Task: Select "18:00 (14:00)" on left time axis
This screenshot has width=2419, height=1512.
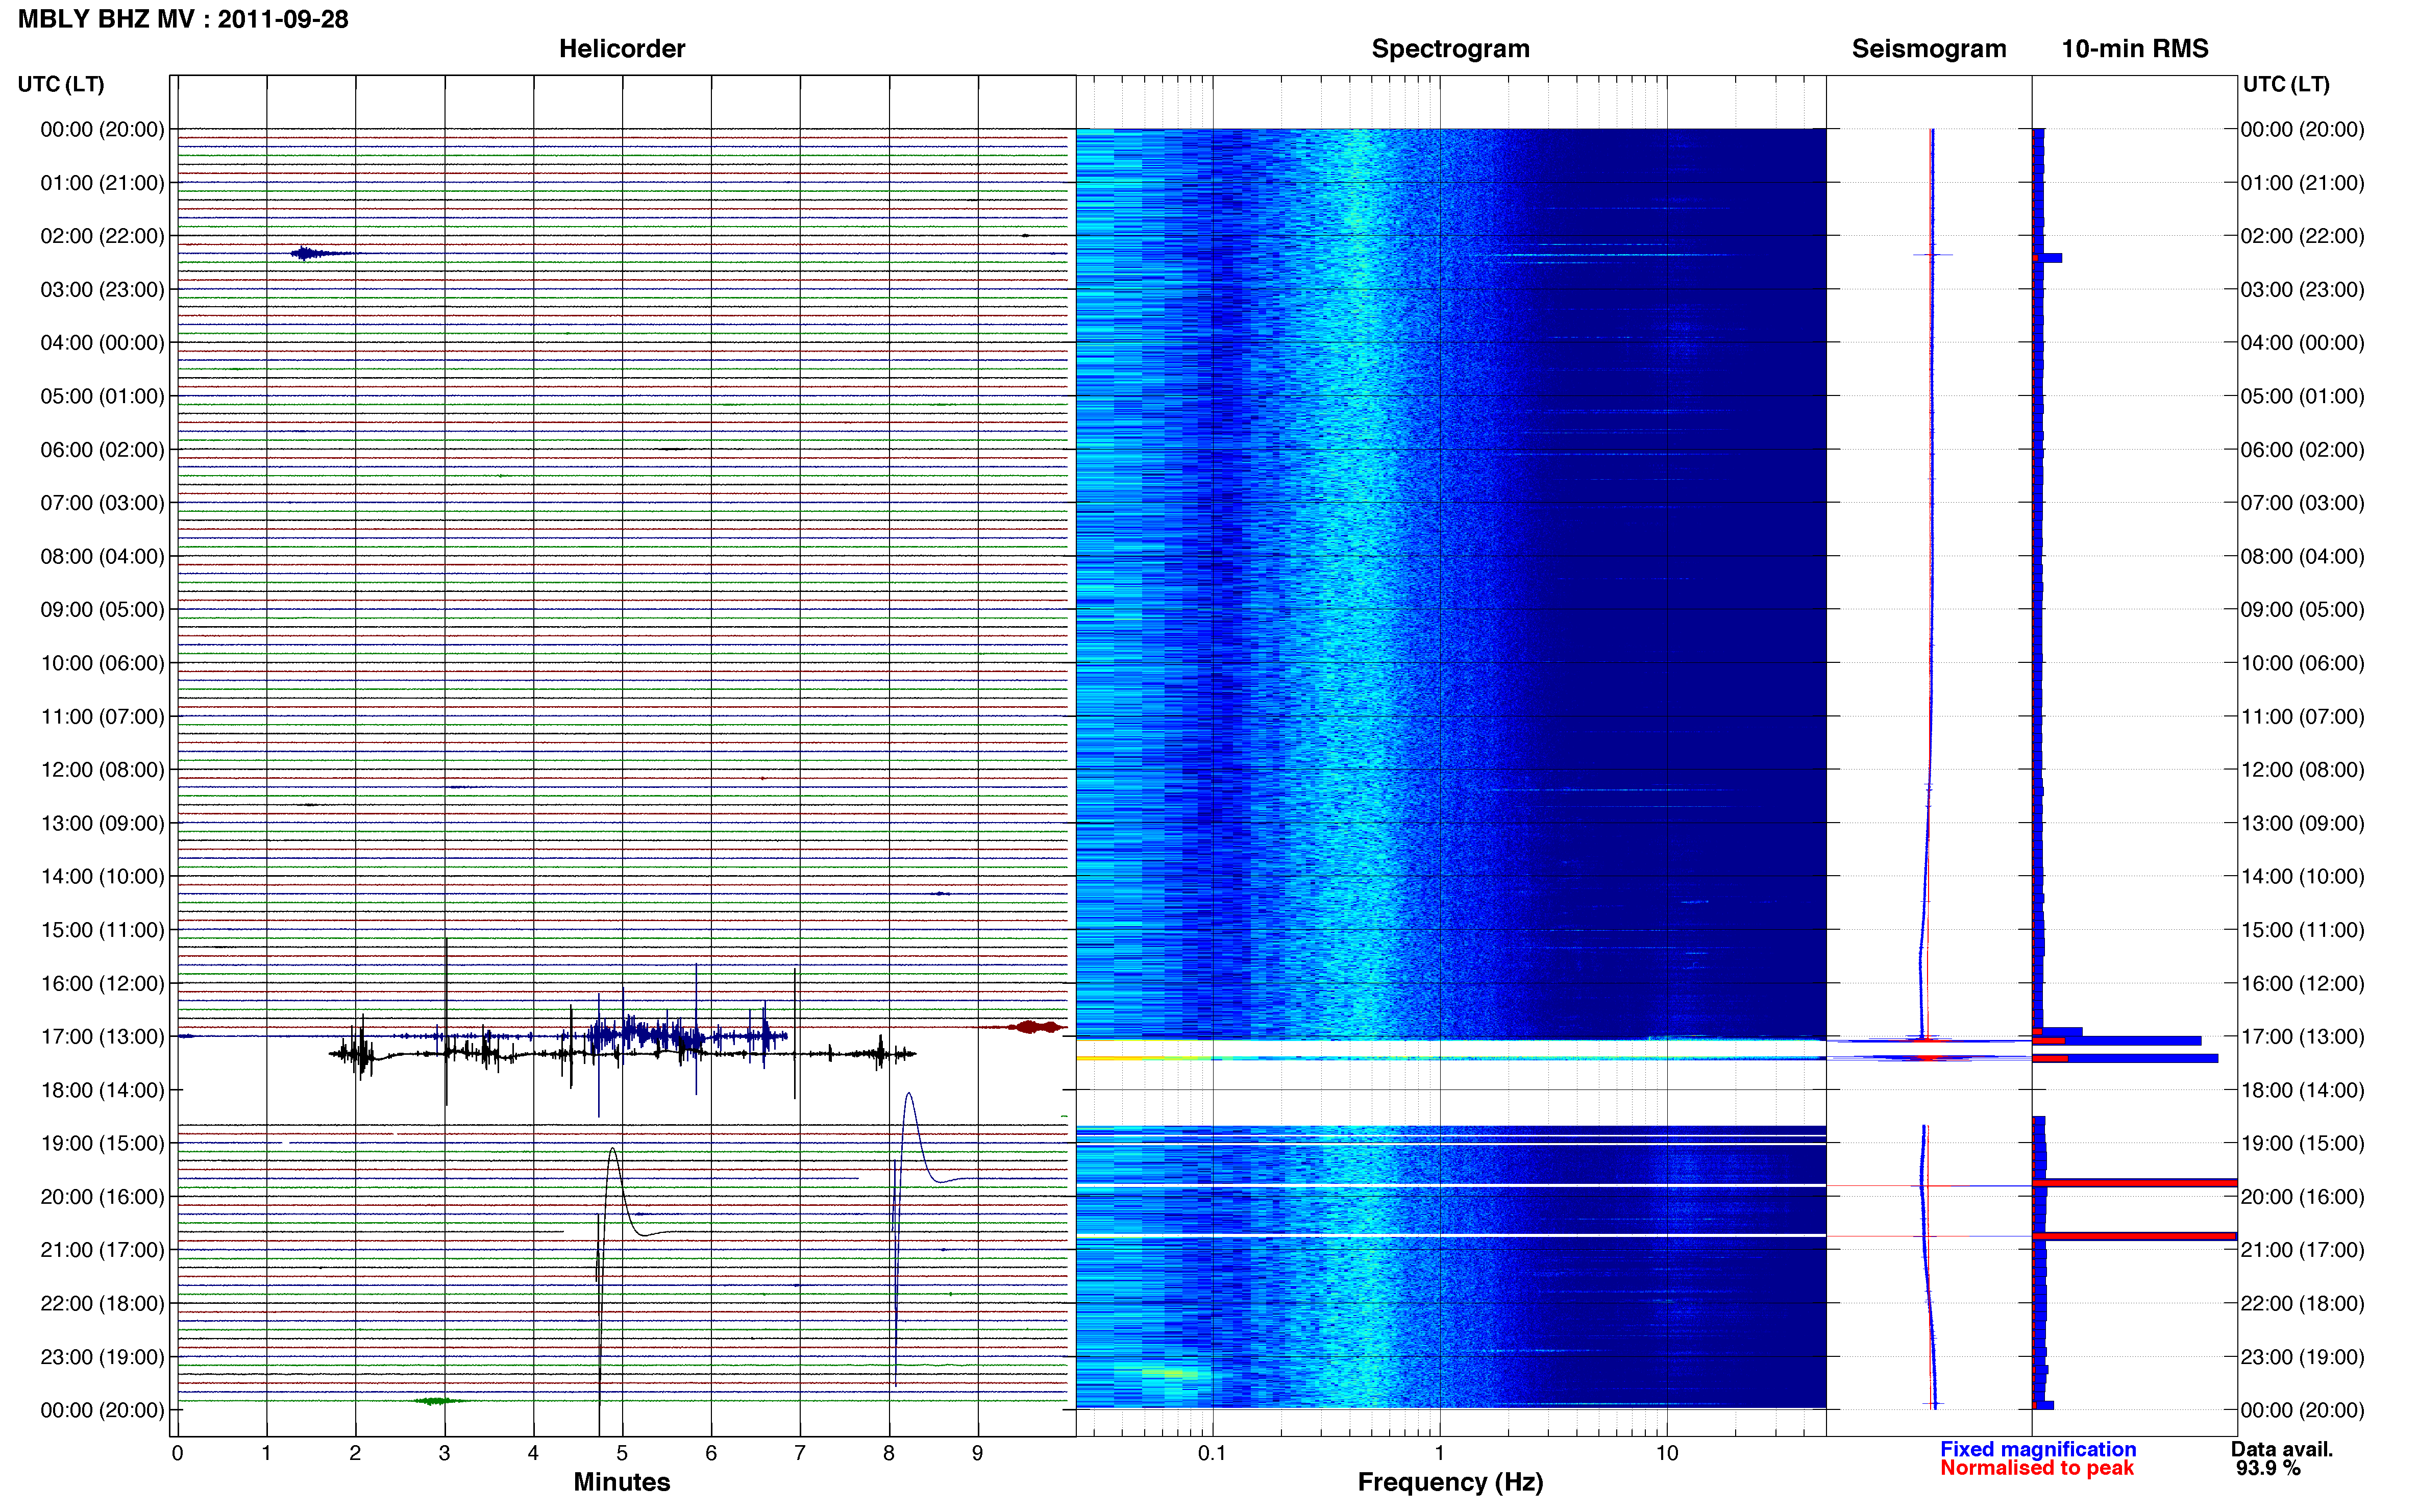Action: [x=102, y=1090]
